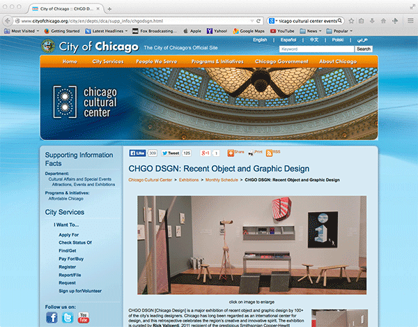Viewport: 418px width, 327px height.
Task: Click the Print page icon
Action: (x=251, y=153)
